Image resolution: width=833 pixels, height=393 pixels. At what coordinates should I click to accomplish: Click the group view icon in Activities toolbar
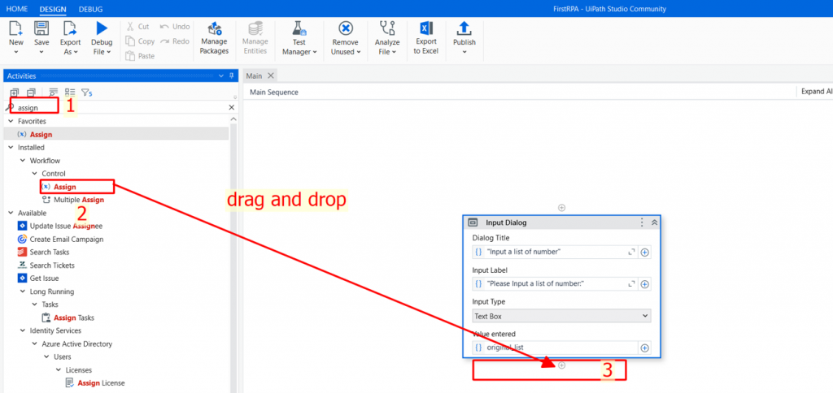[x=70, y=93]
